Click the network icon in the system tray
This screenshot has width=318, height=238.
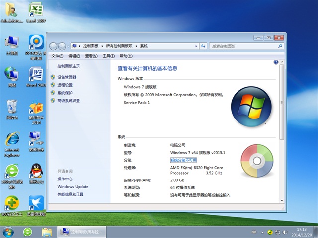277,232
